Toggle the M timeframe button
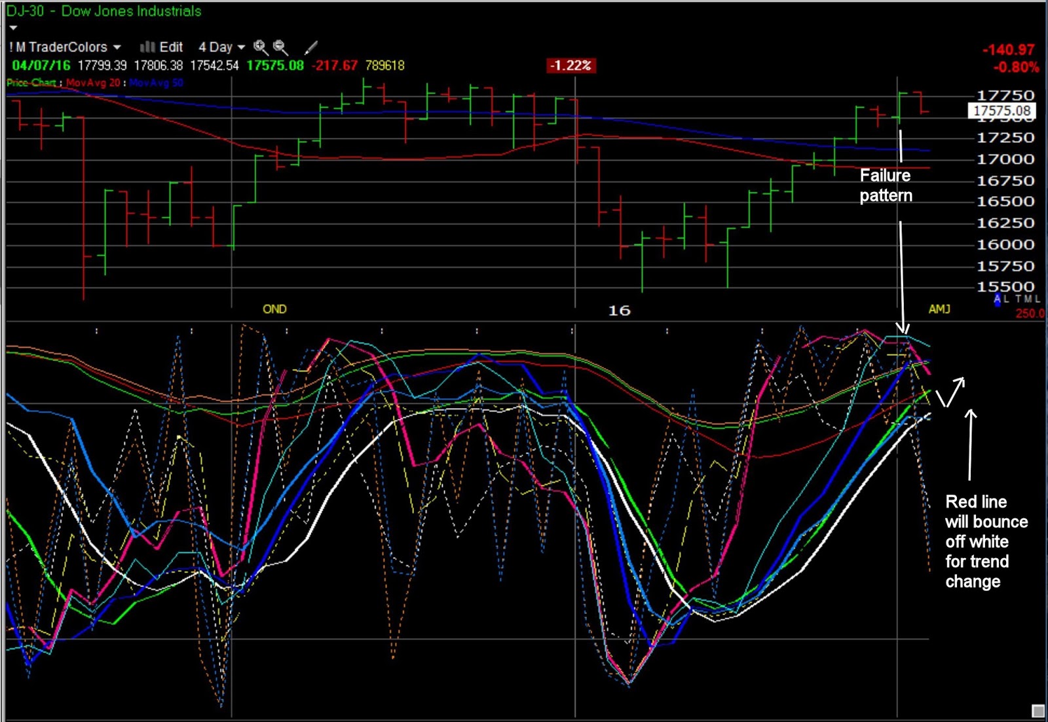 20,47
